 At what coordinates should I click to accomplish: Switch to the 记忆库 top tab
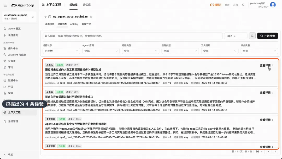87,5
